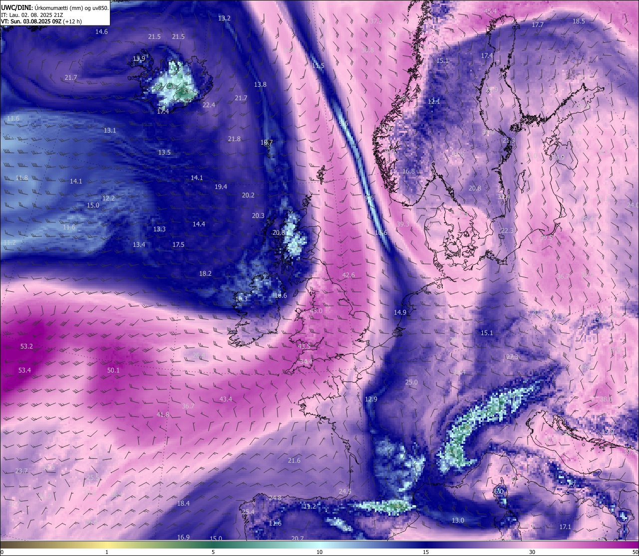Click the 17.1 value near Italy
639x556 pixels.
tap(565, 527)
